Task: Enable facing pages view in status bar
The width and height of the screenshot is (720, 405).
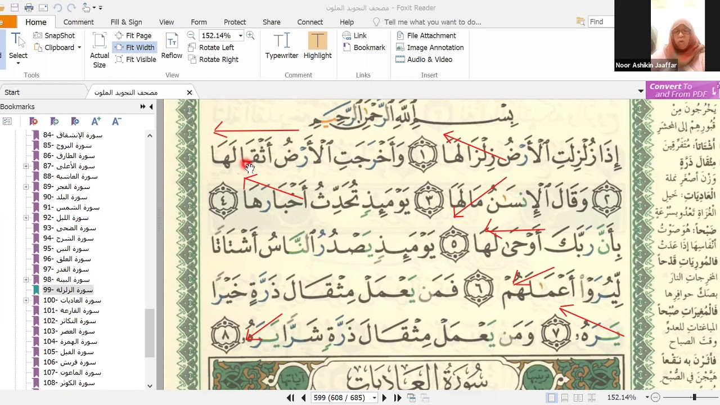Action: [578, 398]
